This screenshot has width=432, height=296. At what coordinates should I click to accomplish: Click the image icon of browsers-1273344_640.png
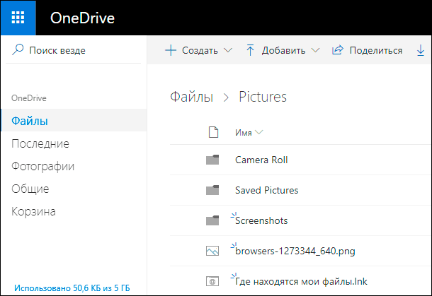[212, 251]
